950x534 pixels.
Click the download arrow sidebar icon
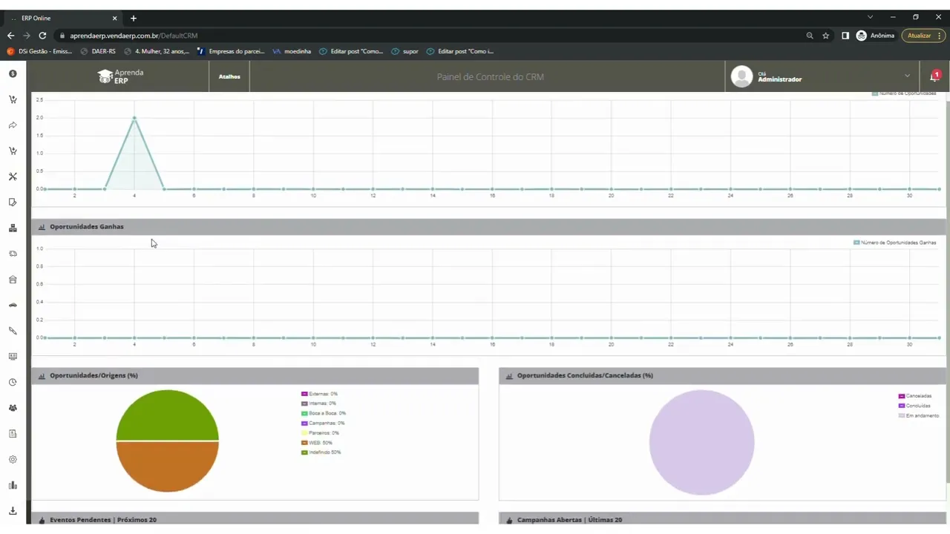[13, 511]
